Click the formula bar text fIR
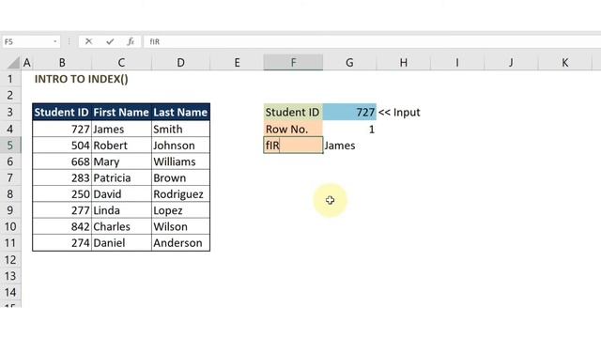 [154, 41]
